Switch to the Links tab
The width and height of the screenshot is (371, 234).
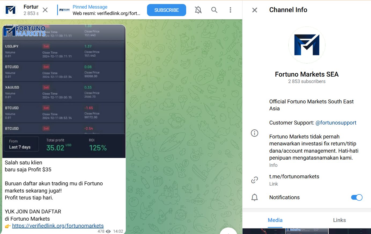click(x=339, y=220)
